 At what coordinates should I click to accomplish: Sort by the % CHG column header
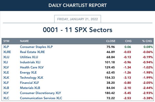click(147, 41)
